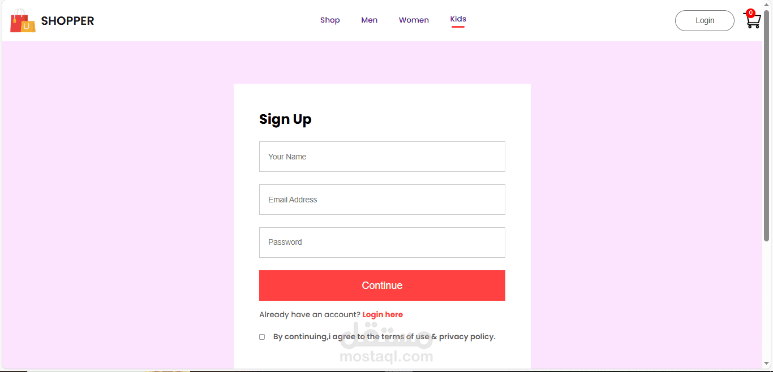Click the Sign Up heading
The image size is (773, 372).
tap(285, 119)
